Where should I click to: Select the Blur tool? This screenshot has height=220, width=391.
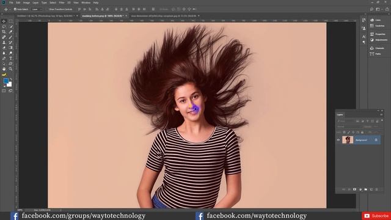(4, 53)
